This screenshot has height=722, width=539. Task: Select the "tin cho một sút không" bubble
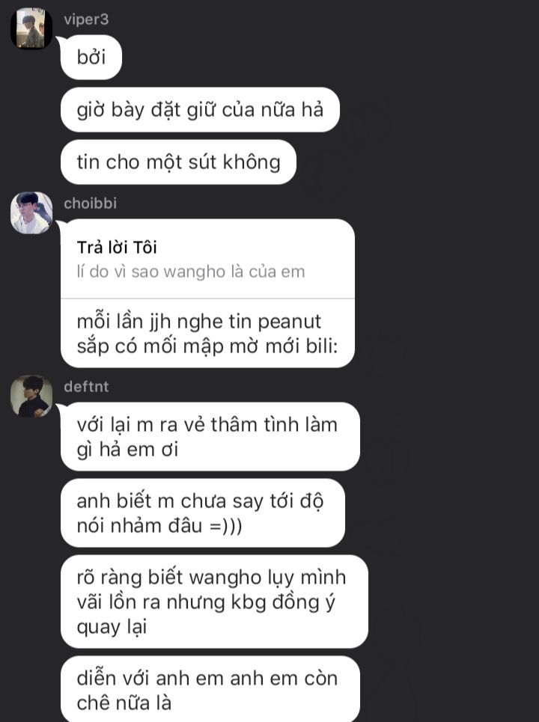point(178,162)
